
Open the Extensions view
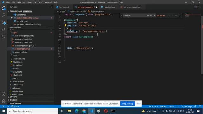3,37
